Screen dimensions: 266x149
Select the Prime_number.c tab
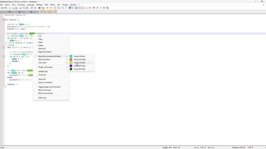point(48,12)
